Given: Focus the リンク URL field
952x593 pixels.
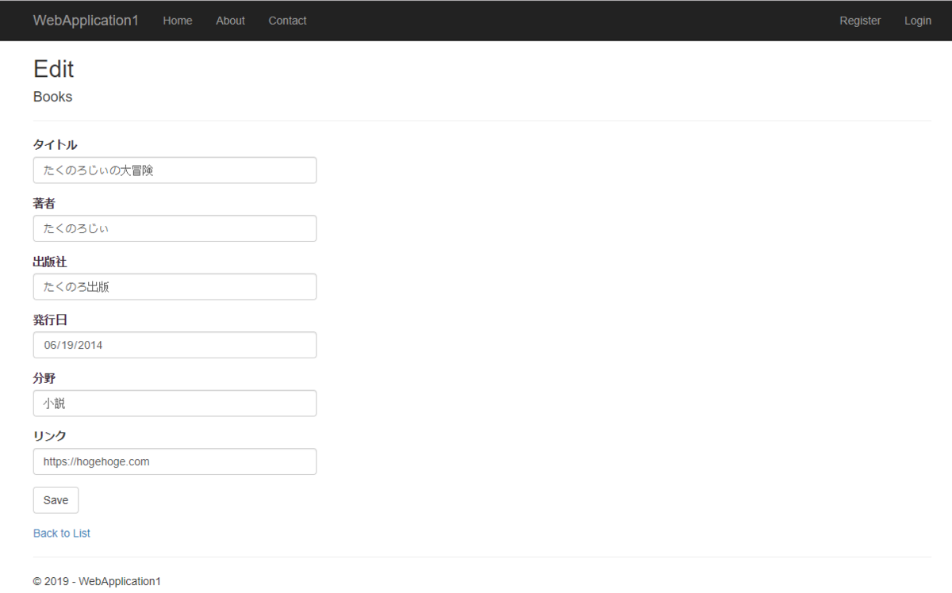Looking at the screenshot, I should point(175,461).
